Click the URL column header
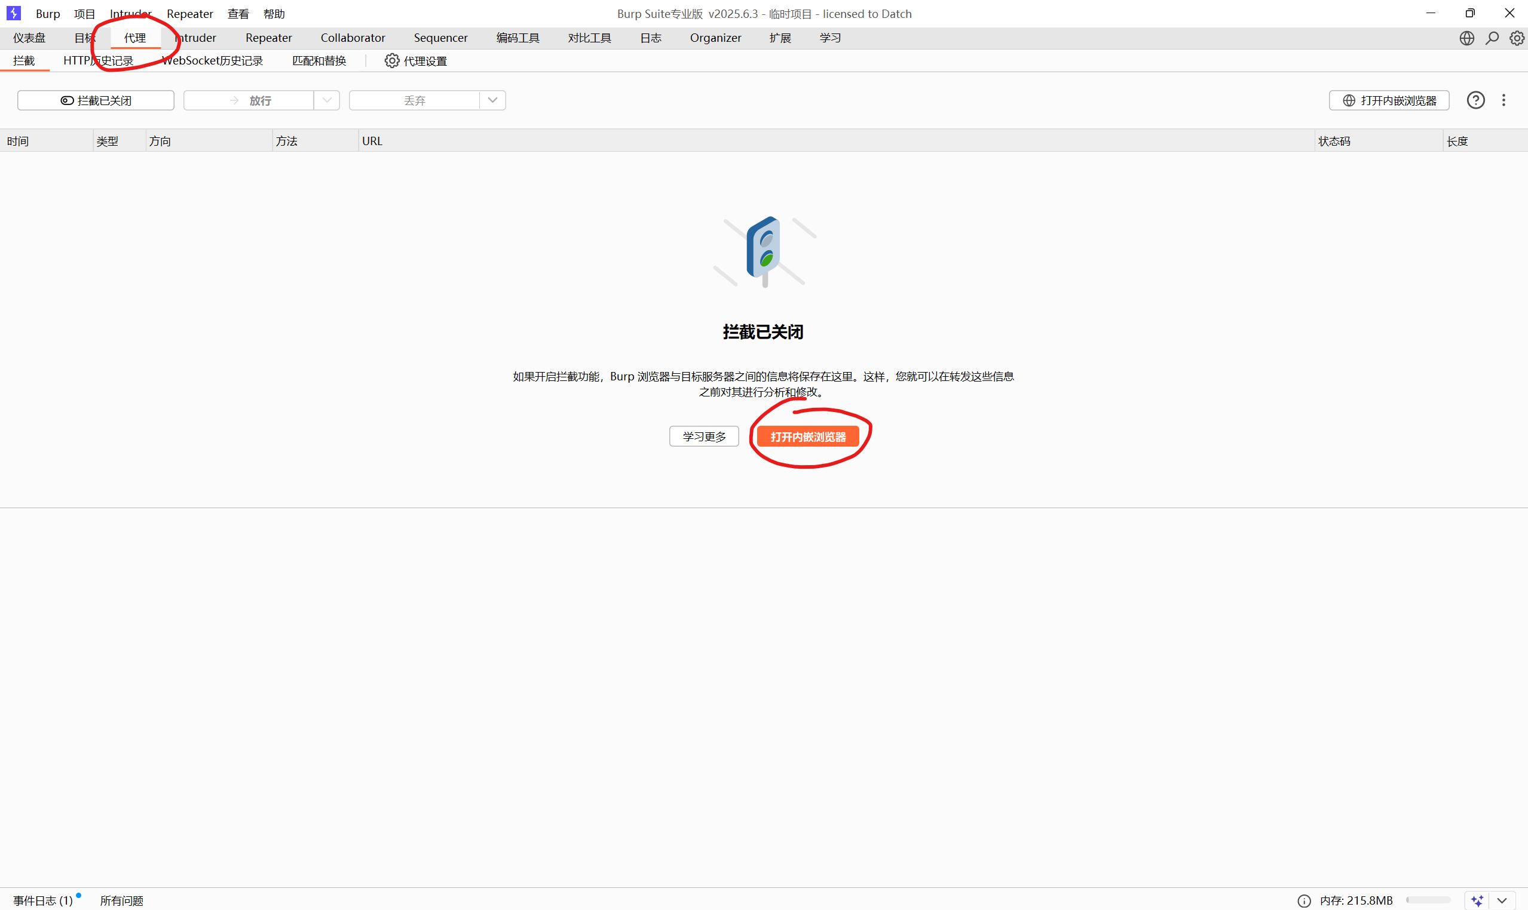This screenshot has width=1528, height=910. (372, 140)
